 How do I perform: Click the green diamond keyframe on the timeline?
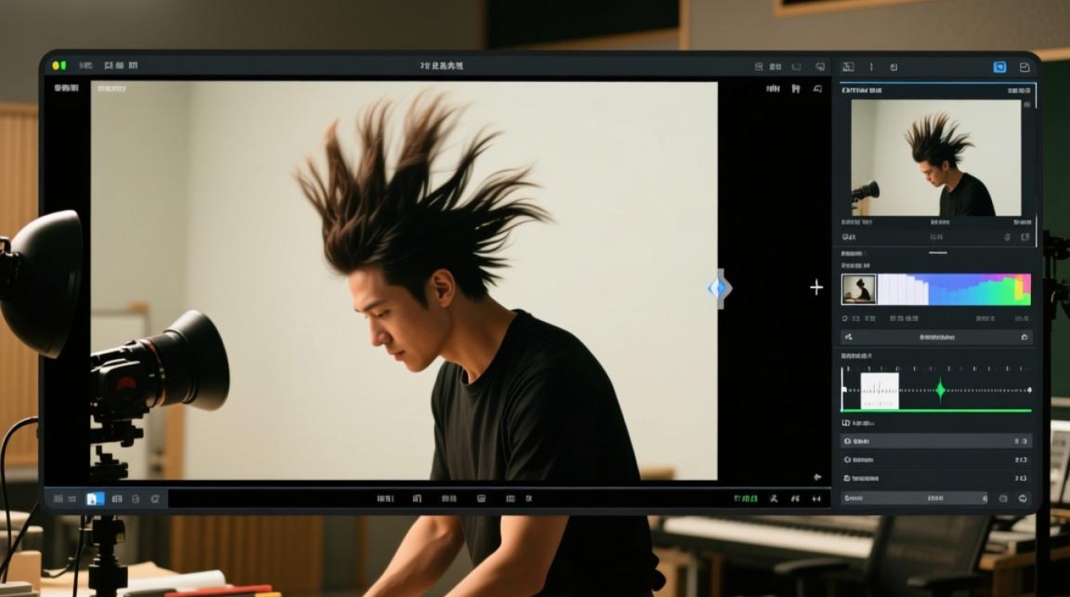(940, 390)
